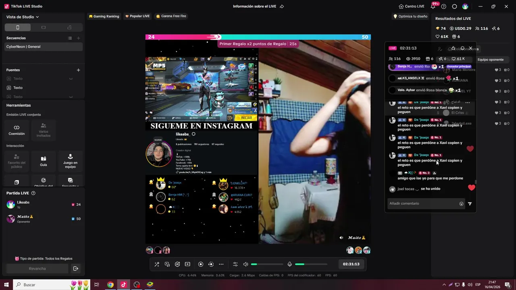Open the Guía interaction tool
The height and width of the screenshot is (290, 516).
[44, 161]
